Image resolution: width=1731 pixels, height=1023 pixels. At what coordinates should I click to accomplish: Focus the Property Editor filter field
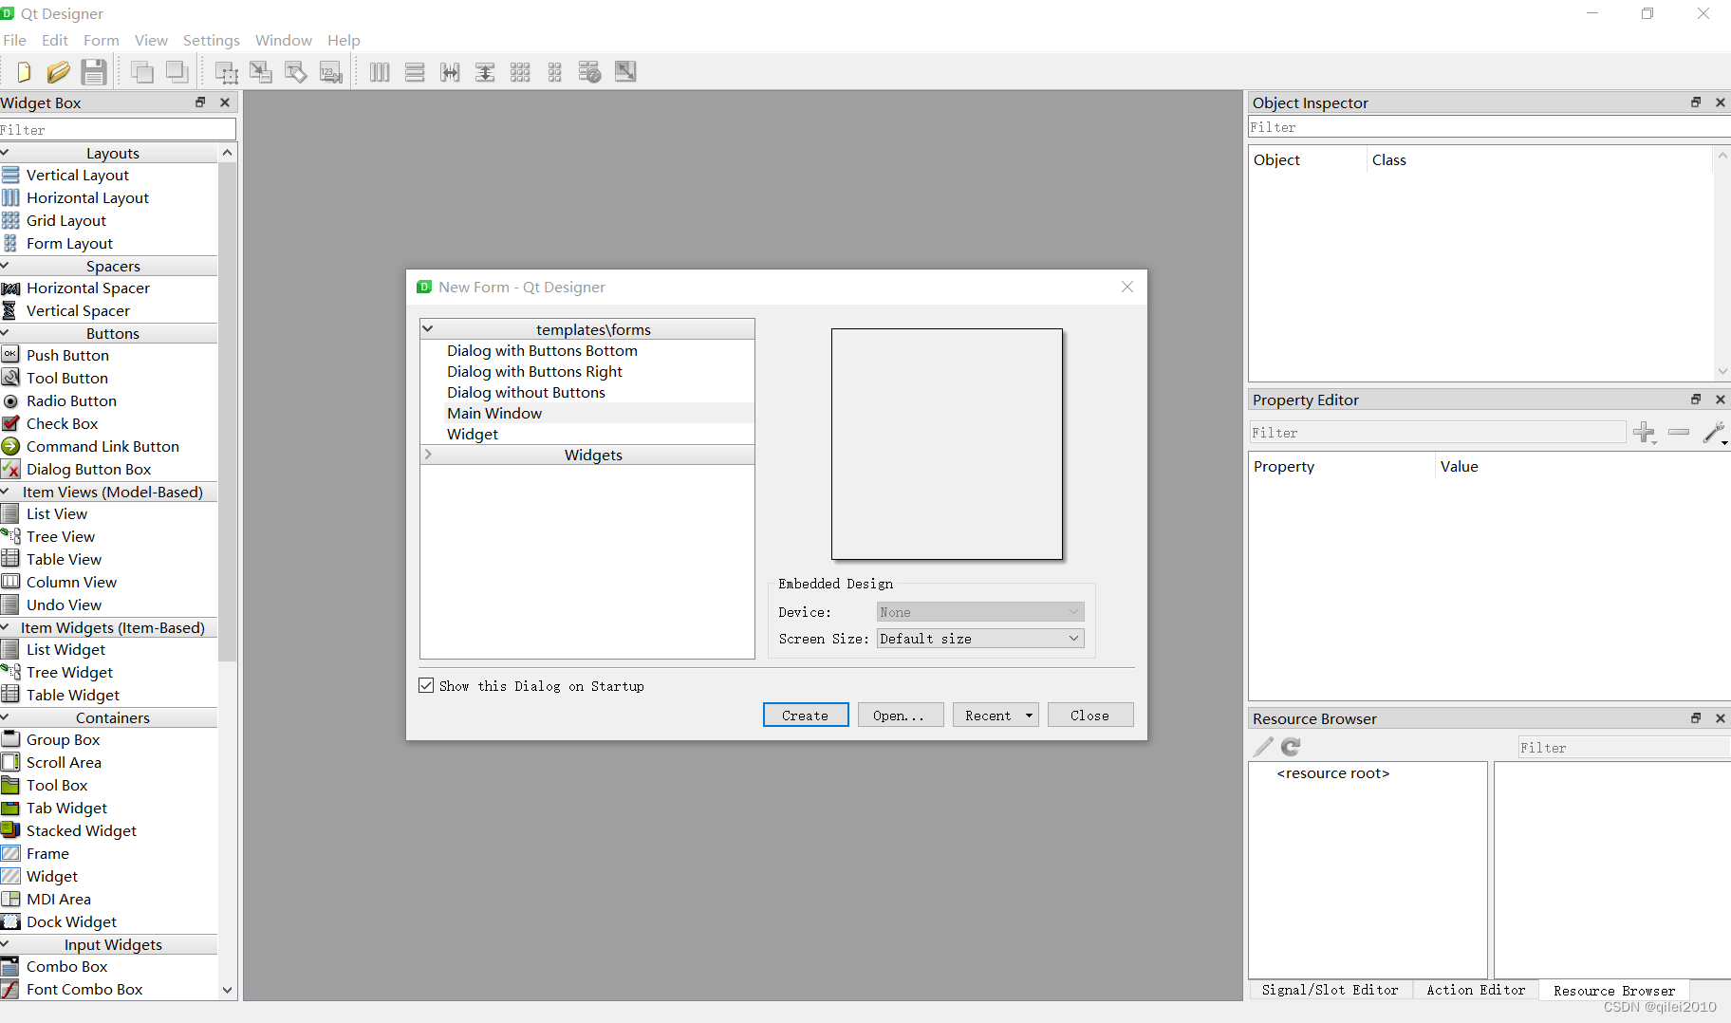click(x=1437, y=433)
